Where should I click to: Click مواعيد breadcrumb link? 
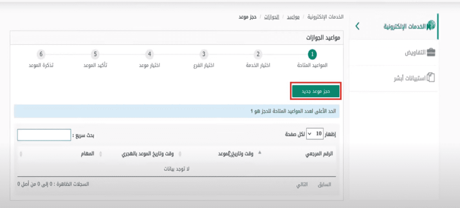tap(293, 17)
